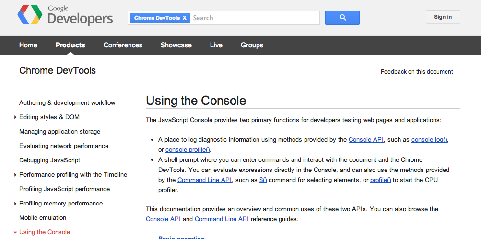
Task: Select Debugging JavaScript in the sidebar
Action: [x=49, y=160]
